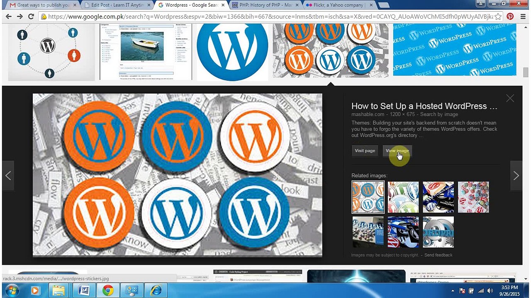Open the Control Panel taskbar item
531x298 pixels.
coord(132,291)
